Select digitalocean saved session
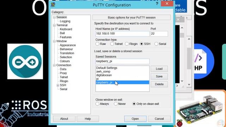 click(x=123, y=75)
